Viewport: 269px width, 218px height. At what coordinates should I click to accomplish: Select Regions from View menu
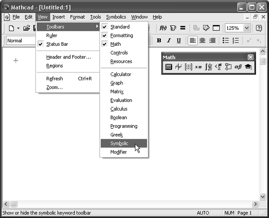pos(68,66)
